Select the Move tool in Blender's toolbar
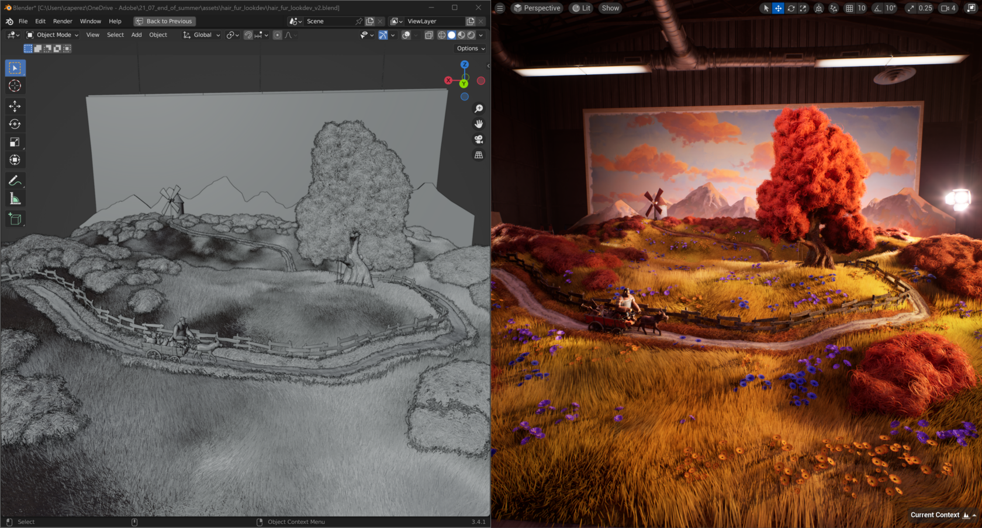The height and width of the screenshot is (528, 982). [15, 106]
